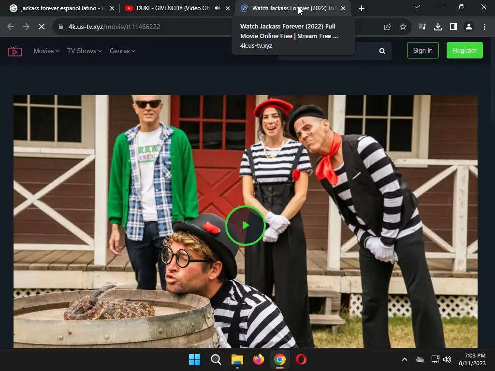Screen dimensions: 495x371
Task: Go forward in browser history
Action: (26, 27)
